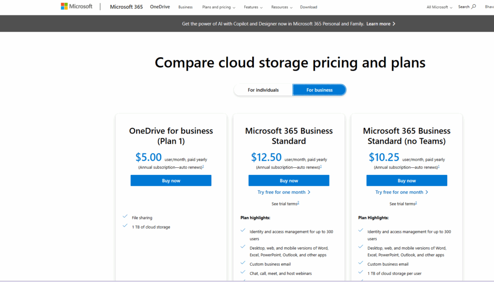Open the Microsoft 365 home page
494x282 pixels.
(126, 6)
